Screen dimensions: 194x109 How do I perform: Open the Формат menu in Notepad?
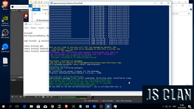(x=41, y=28)
